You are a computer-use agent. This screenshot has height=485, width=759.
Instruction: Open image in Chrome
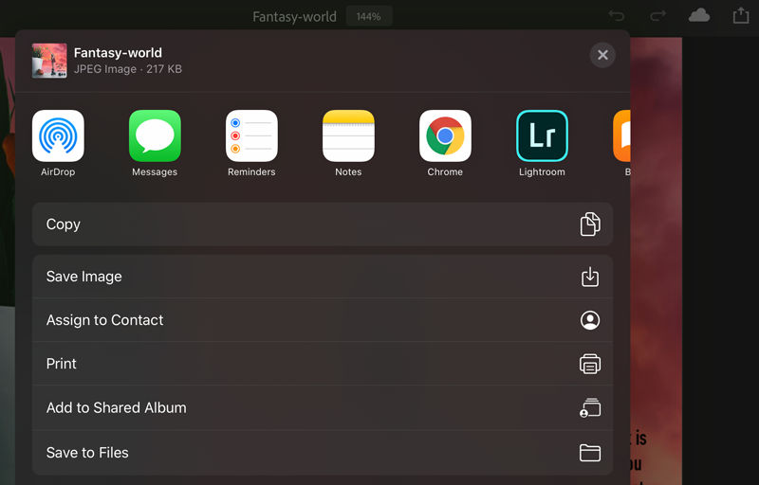445,135
